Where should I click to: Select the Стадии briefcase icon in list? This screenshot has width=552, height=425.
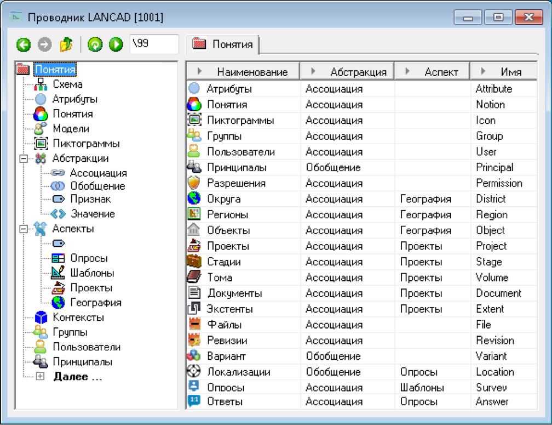[x=194, y=261]
